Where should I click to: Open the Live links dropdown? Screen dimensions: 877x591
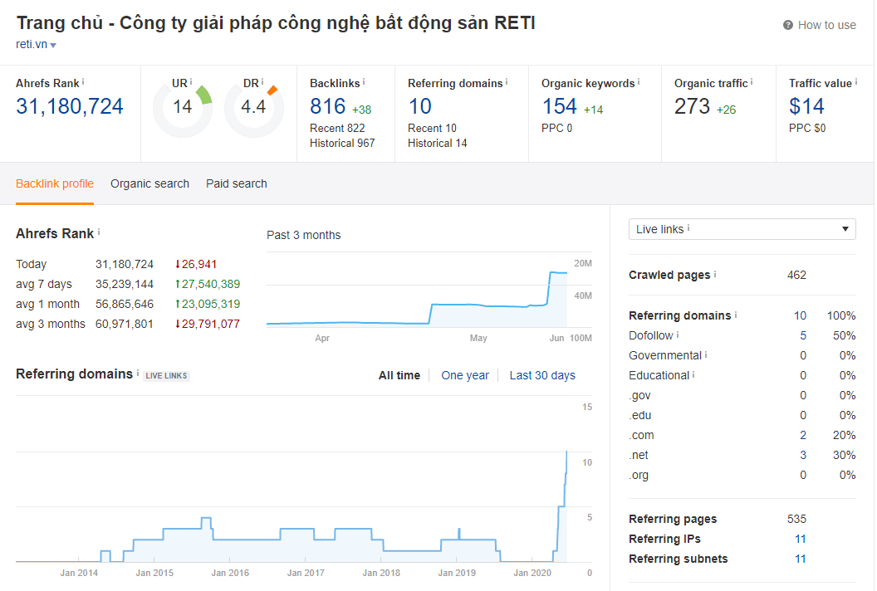(x=742, y=229)
